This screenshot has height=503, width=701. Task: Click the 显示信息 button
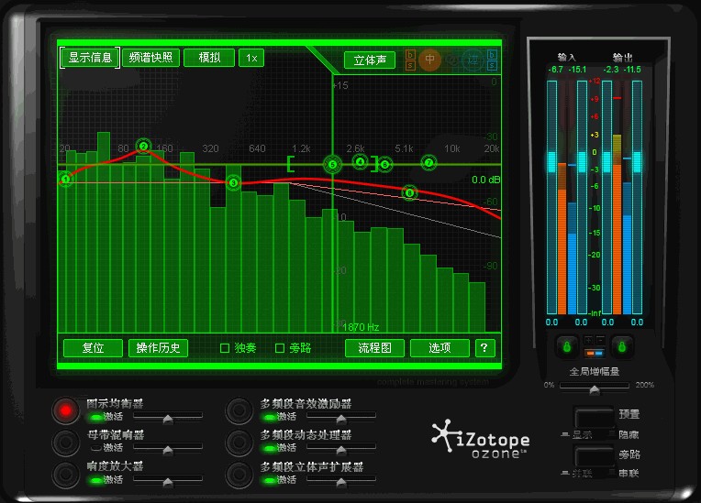click(x=90, y=58)
